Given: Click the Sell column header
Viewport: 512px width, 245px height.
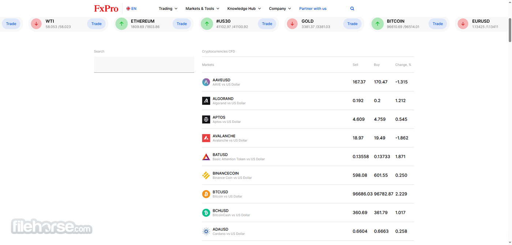Looking at the screenshot, I should (355, 65).
